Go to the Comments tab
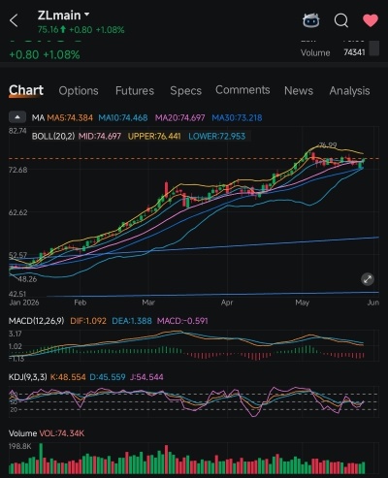The height and width of the screenshot is (478, 388). click(242, 90)
